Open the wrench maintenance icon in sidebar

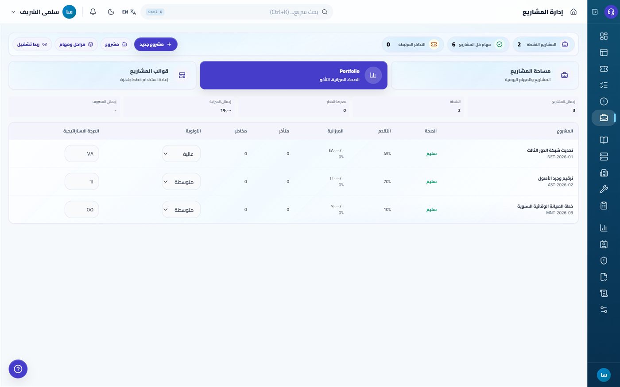coord(604,189)
